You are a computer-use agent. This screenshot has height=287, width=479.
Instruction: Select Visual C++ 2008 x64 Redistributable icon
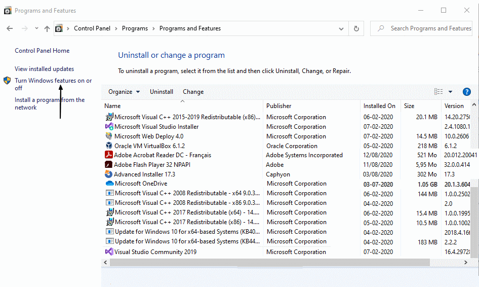pyautogui.click(x=110, y=193)
